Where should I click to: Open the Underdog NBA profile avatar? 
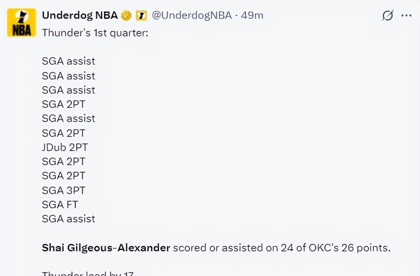(22, 23)
